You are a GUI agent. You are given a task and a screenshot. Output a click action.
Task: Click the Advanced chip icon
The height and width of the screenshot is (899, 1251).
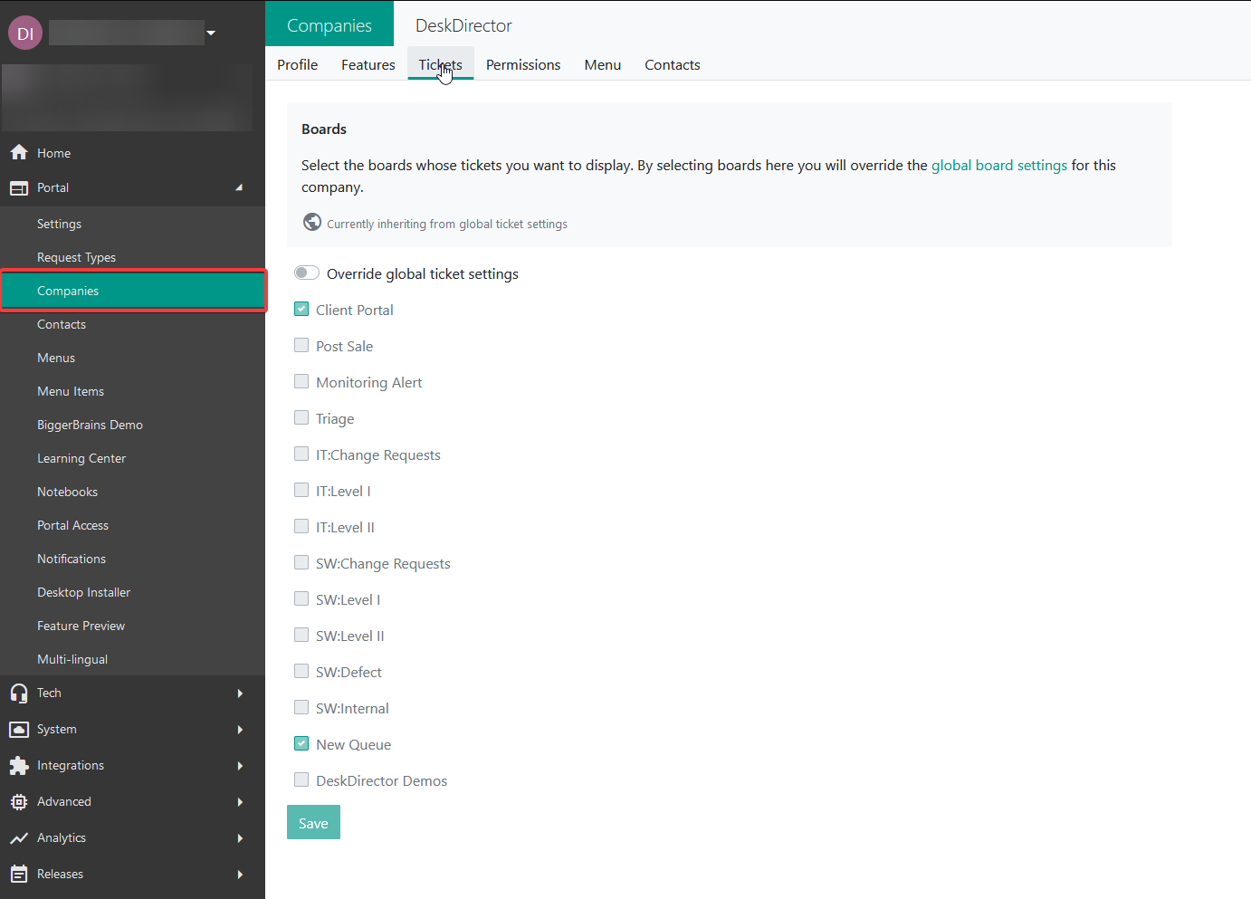coord(19,802)
